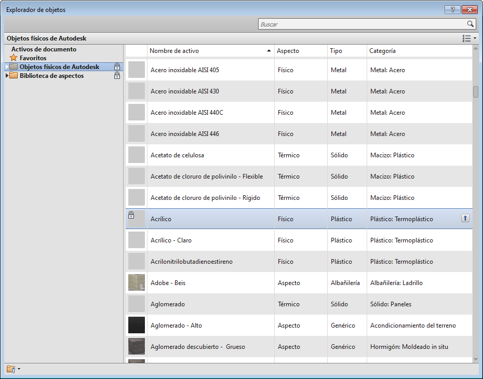
Task: Select the Aglomerado row name
Action: coord(168,304)
